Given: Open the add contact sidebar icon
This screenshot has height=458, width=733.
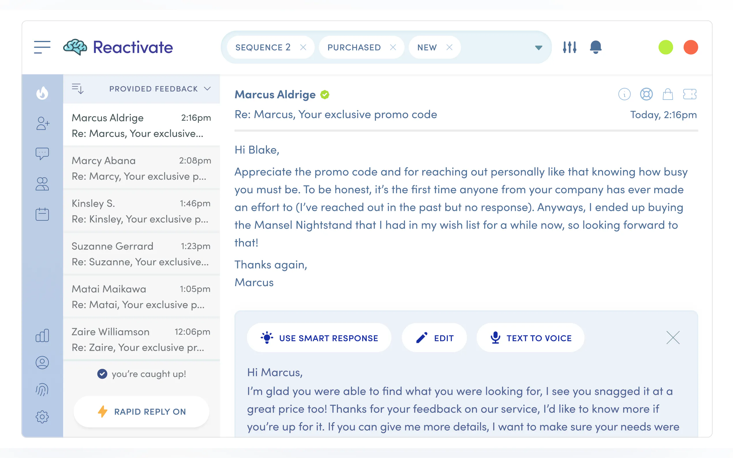Looking at the screenshot, I should pos(42,123).
